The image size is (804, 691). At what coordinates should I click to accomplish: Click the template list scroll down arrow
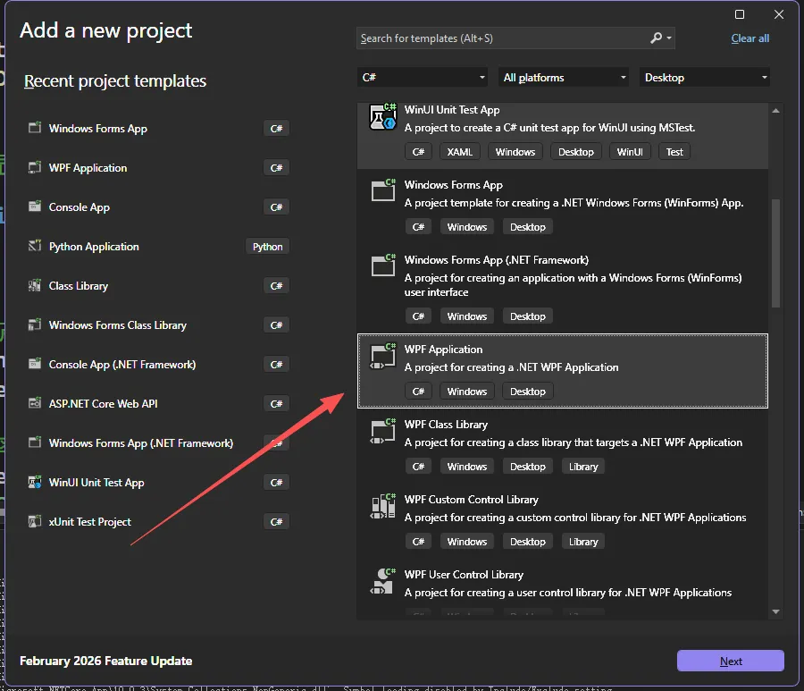pos(775,611)
